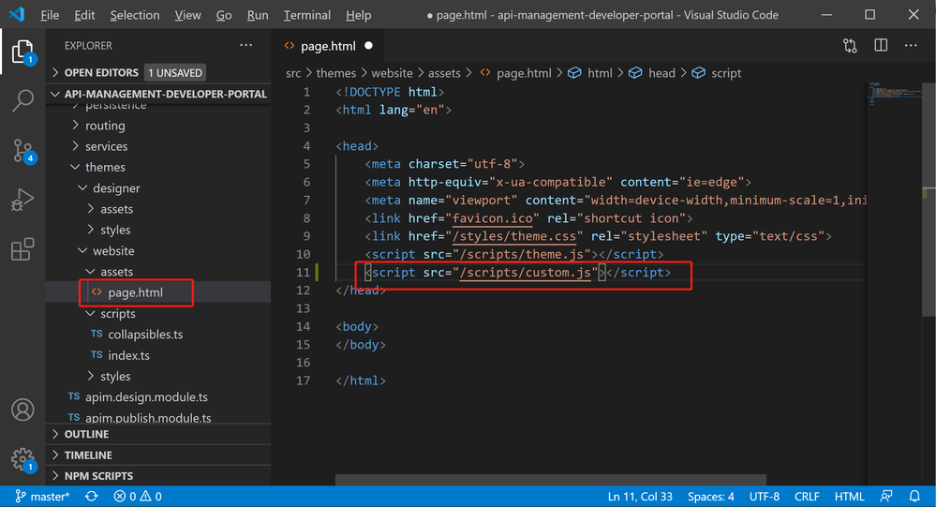Open the Extensions view
Screen dimensions: 936x507
22,249
